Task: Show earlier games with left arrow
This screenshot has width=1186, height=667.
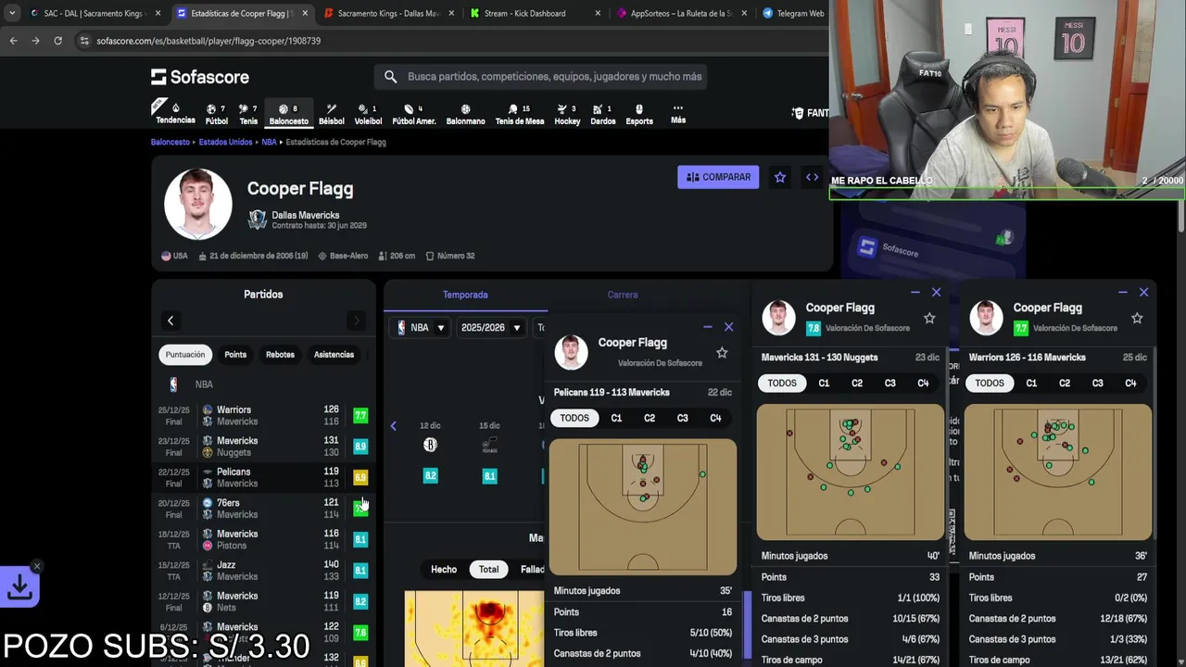Action: tap(393, 426)
